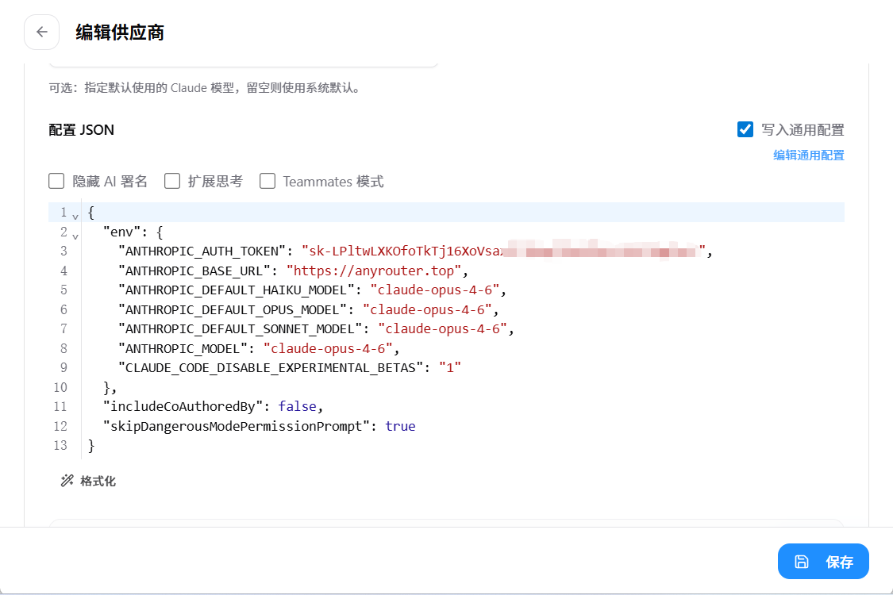This screenshot has height=595, width=893.
Task: Place cursor in the ANTHROPIC_BASE_URL value
Action: pyautogui.click(x=374, y=271)
